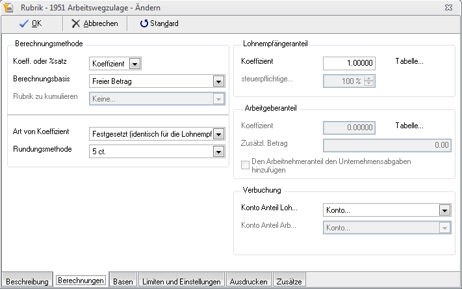Reset values with the Standard button

[159, 23]
